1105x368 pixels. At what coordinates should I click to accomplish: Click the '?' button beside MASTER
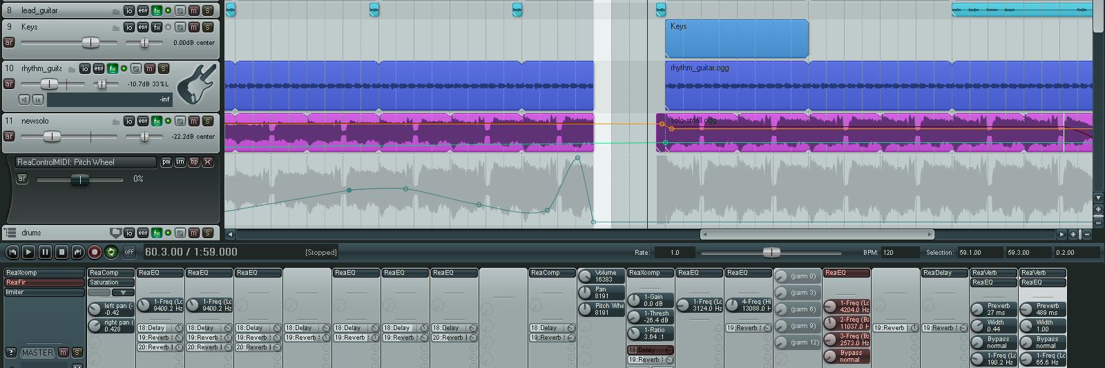10,353
